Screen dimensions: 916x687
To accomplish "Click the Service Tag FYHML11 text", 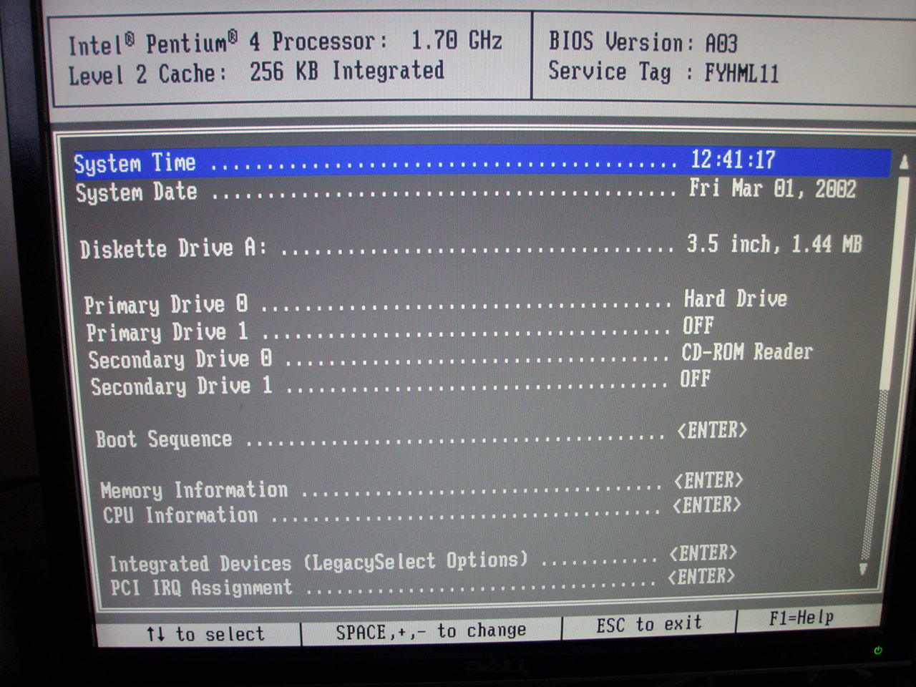I will (x=663, y=72).
